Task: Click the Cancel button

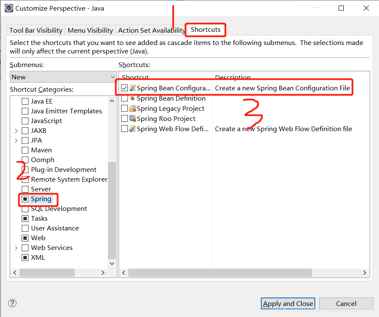Action: coord(346,303)
